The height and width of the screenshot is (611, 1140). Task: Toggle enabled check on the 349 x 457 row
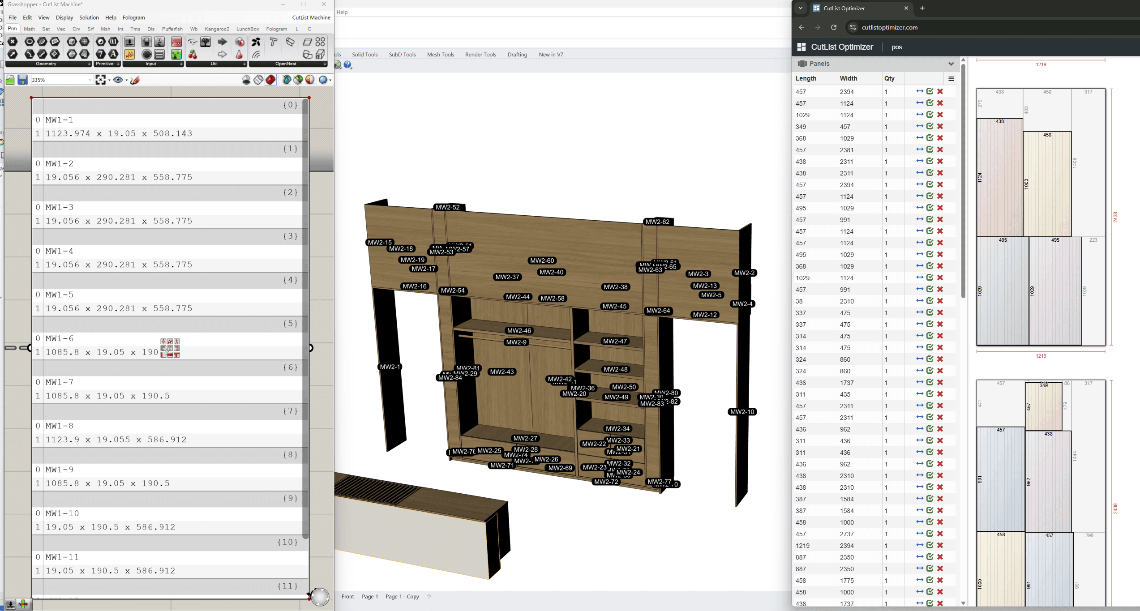[x=930, y=126]
